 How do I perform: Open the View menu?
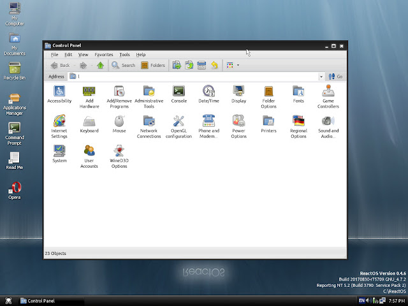pos(84,55)
